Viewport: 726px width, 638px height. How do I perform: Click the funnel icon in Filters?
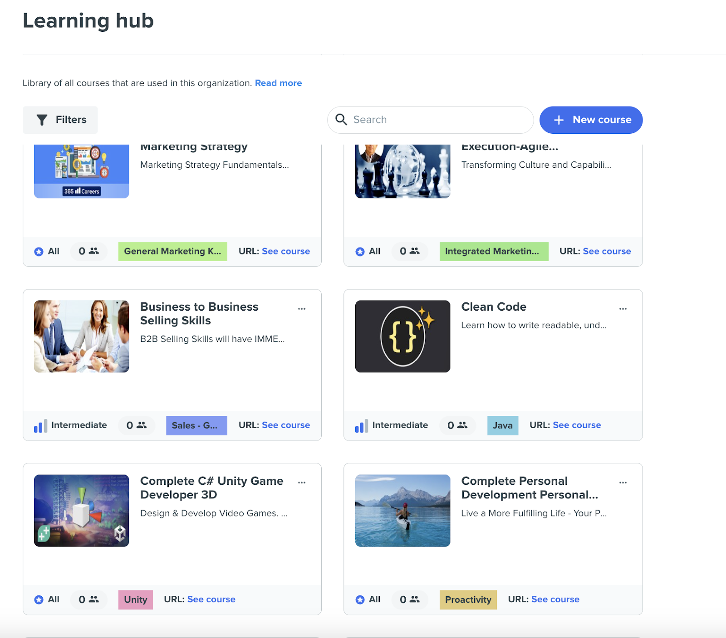(42, 120)
